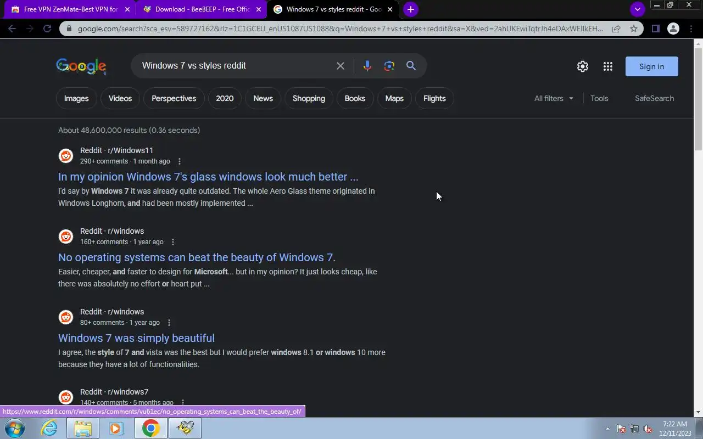The width and height of the screenshot is (703, 439).
Task: Filter results by Images
Action: tap(76, 98)
